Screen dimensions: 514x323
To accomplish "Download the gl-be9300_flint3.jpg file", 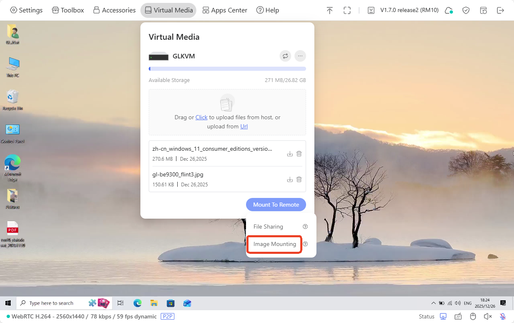I will coord(290,179).
